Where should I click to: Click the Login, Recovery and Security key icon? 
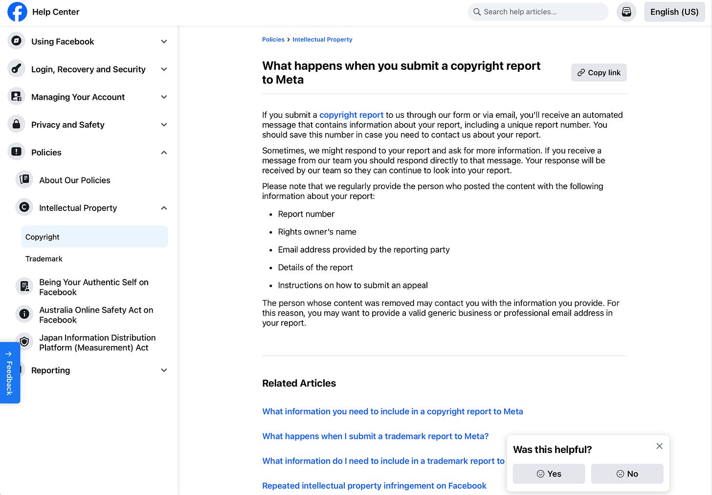[17, 69]
